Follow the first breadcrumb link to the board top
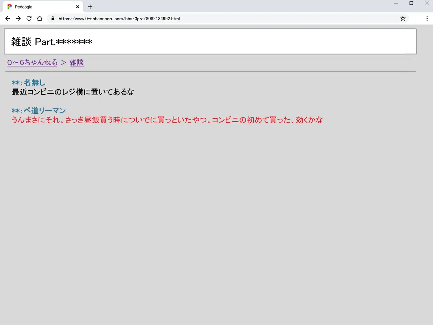This screenshot has width=433, height=325. [x=32, y=63]
